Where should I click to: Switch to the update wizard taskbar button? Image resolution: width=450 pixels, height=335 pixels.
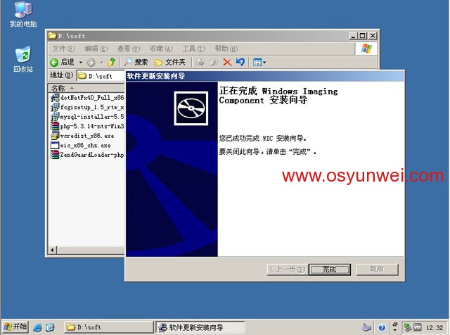(x=200, y=327)
